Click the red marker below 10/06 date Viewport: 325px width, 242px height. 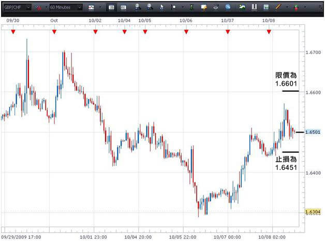point(186,32)
